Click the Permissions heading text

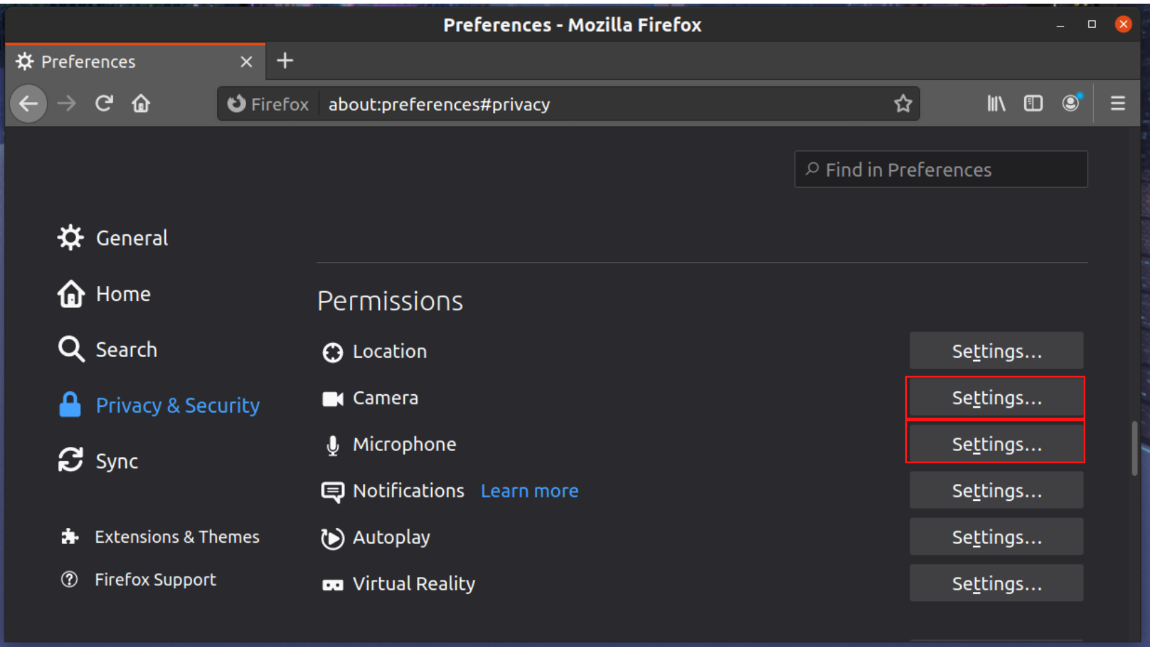(x=390, y=301)
